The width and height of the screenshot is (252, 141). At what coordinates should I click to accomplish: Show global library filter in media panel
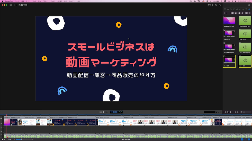coord(239,13)
